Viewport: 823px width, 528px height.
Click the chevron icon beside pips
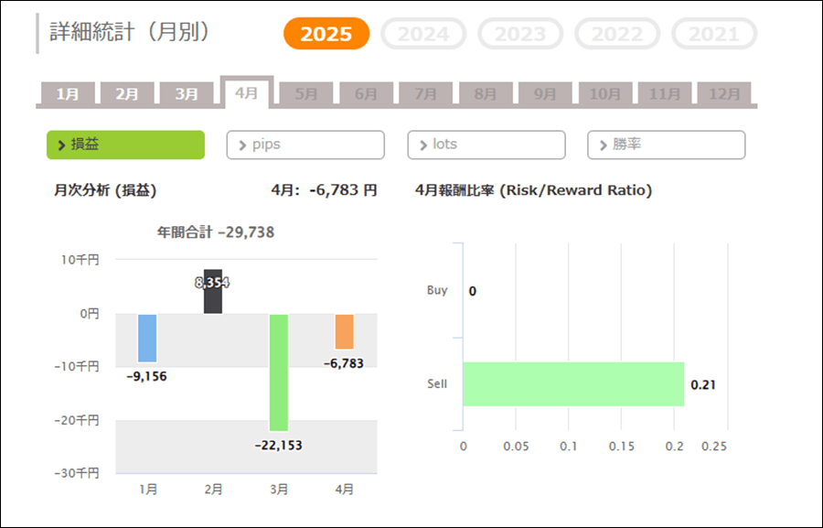click(x=242, y=145)
